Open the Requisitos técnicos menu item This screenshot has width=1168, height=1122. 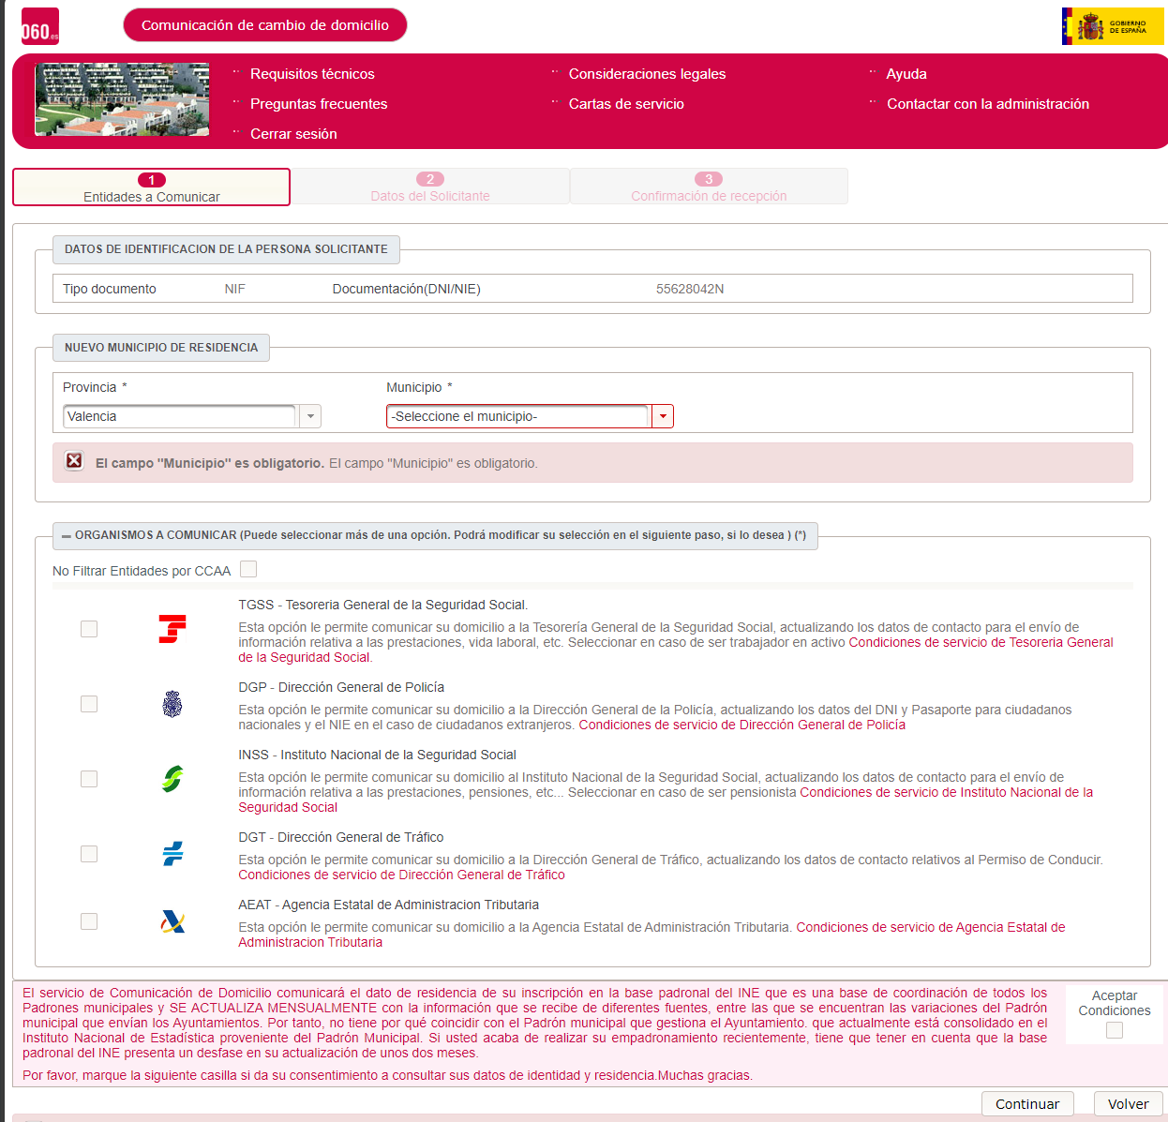pos(312,74)
